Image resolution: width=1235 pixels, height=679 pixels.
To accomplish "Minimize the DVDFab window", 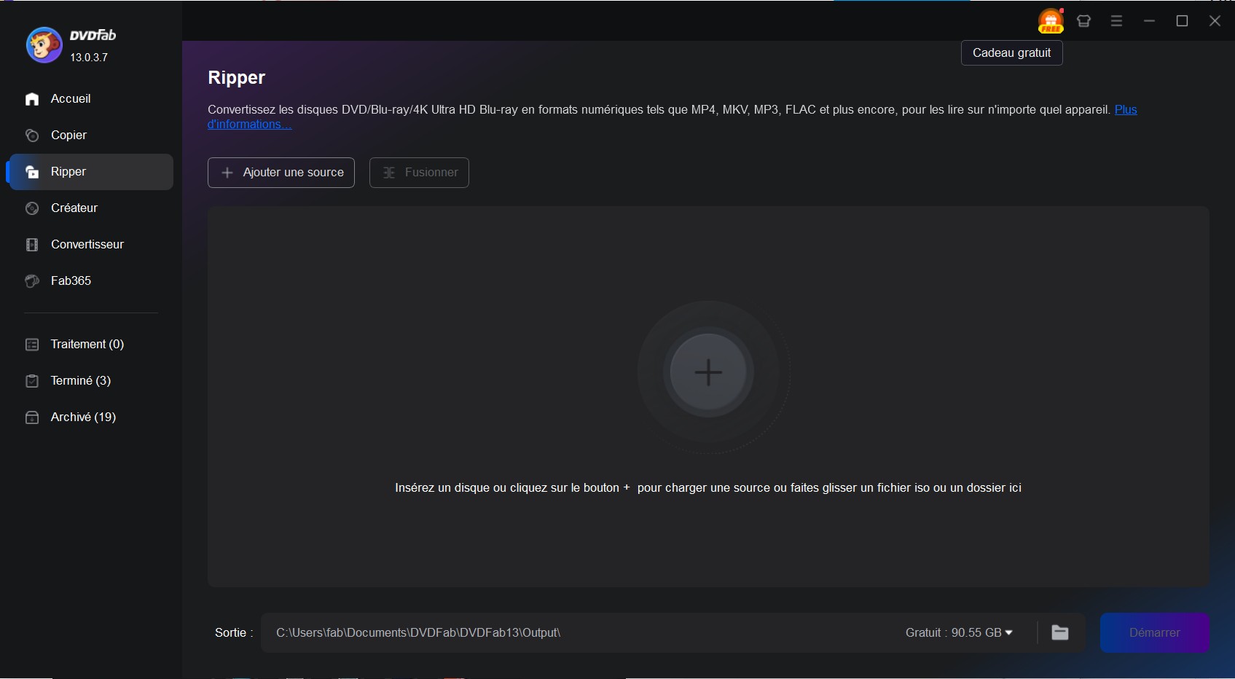I will (1149, 21).
